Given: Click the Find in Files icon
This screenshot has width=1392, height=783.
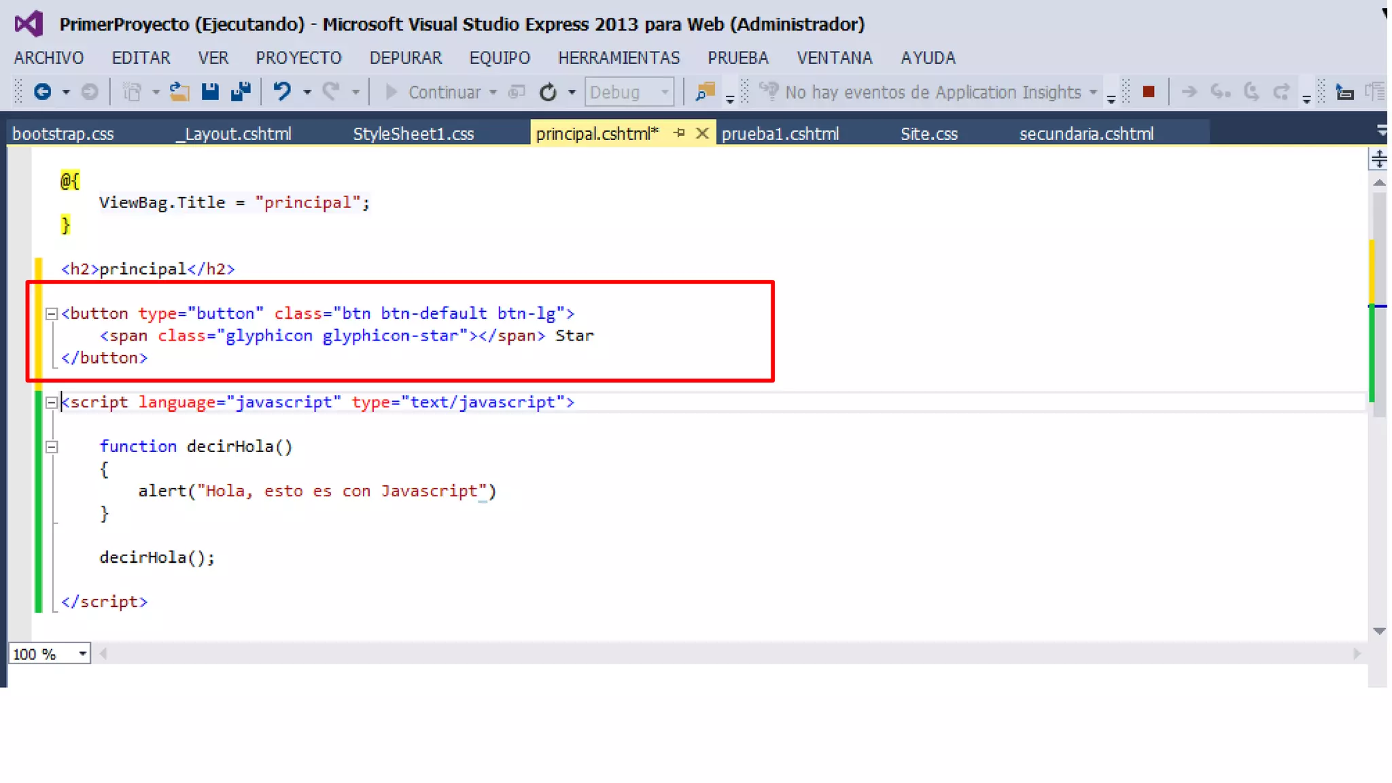Looking at the screenshot, I should click(706, 92).
